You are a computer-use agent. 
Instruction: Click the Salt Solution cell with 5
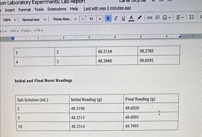(43, 118)
